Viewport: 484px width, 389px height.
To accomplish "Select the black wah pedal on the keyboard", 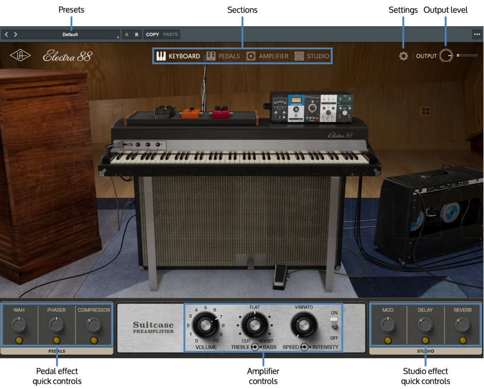I will point(165,112).
